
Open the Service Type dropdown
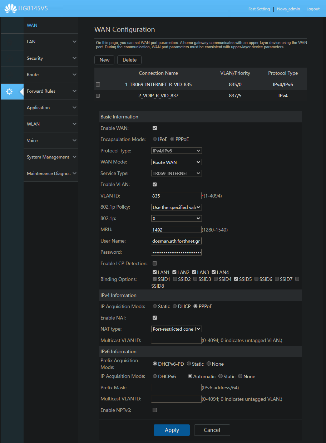point(177,174)
